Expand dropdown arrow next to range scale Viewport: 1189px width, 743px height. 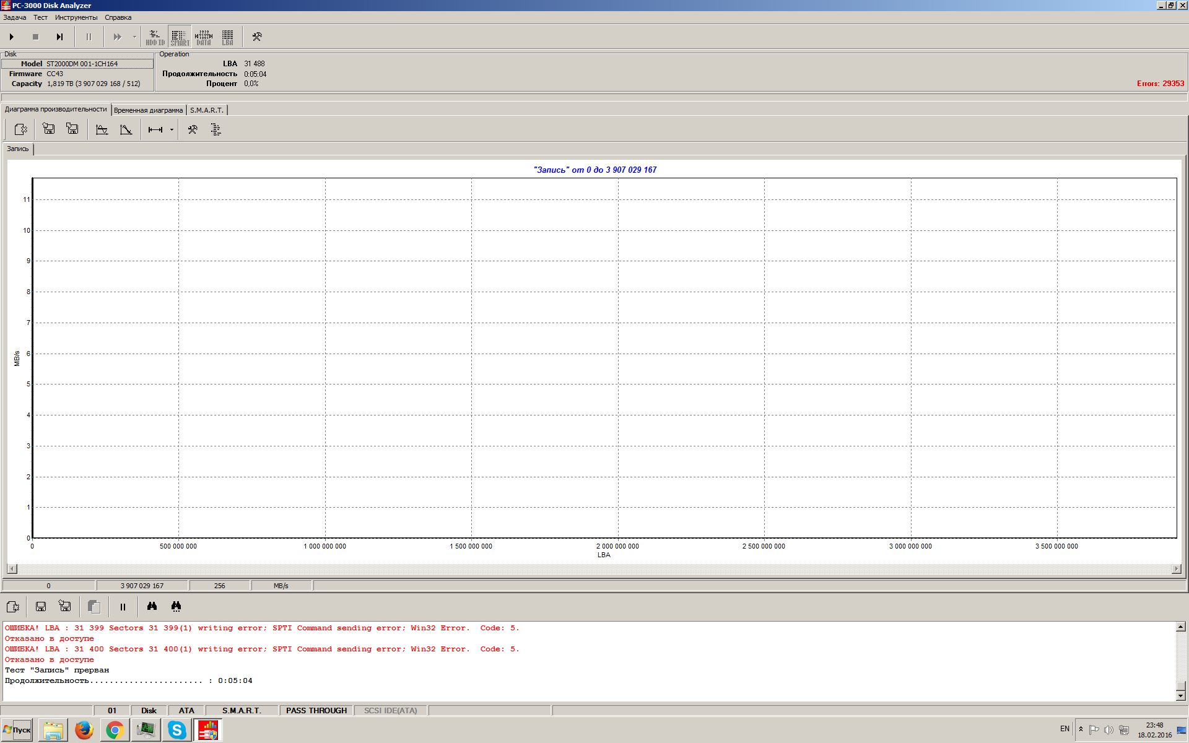point(172,129)
